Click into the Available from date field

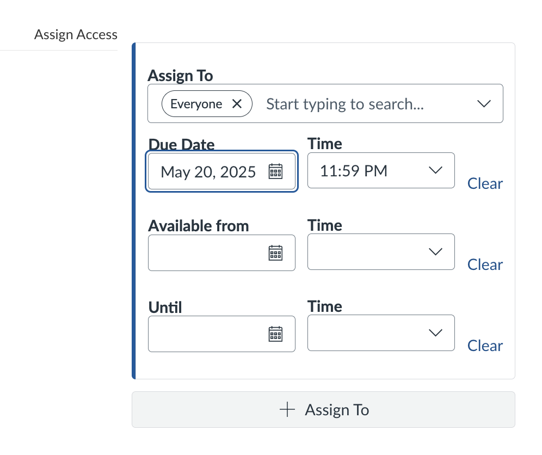click(x=207, y=253)
